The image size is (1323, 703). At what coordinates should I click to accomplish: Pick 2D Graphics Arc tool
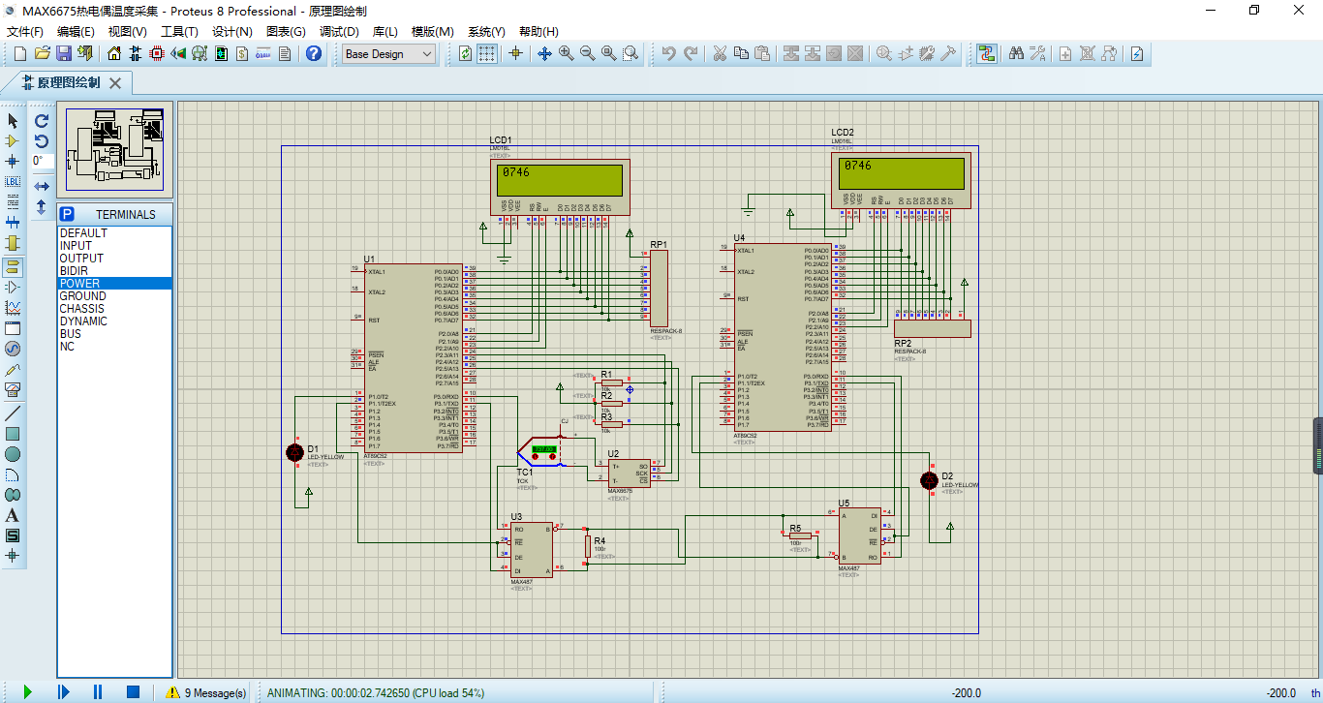(13, 474)
